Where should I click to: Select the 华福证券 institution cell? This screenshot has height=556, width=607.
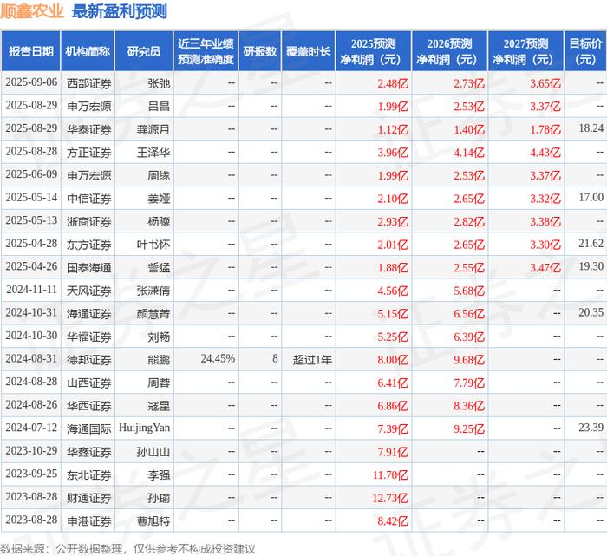tap(89, 337)
